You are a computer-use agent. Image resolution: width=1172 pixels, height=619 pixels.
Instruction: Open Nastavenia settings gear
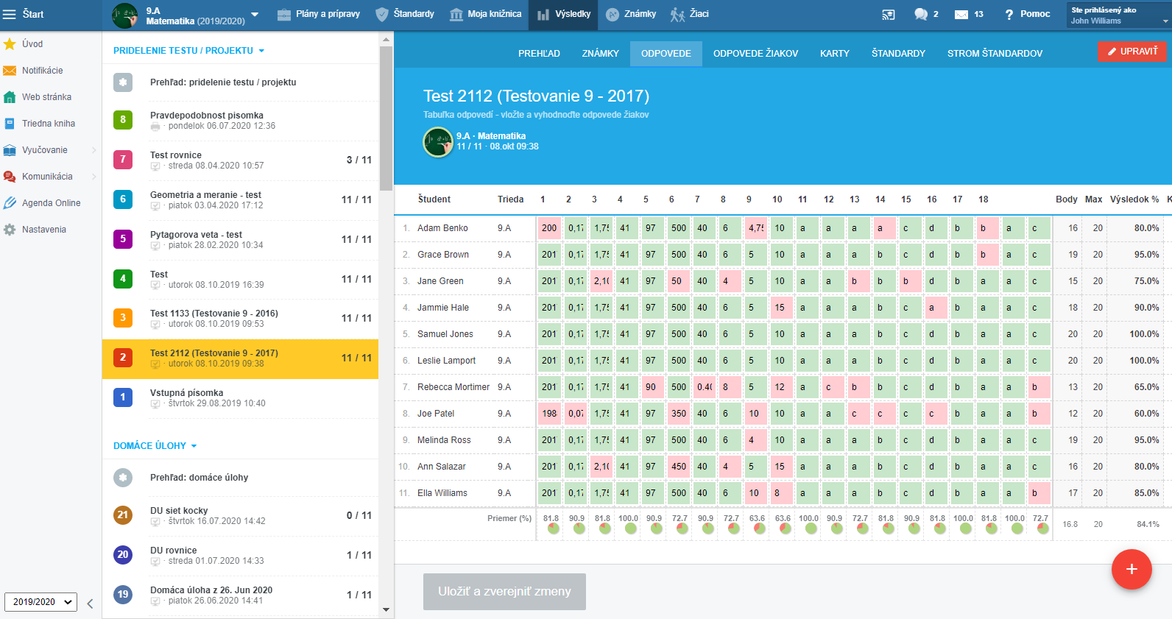pyautogui.click(x=43, y=230)
